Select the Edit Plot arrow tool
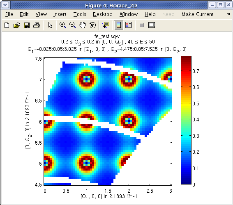The image size is (233, 205). click(50, 25)
